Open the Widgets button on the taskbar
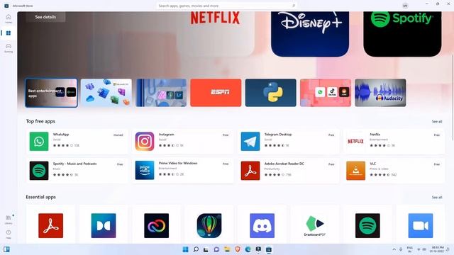Screen dimensions: 454x255 (6, 249)
